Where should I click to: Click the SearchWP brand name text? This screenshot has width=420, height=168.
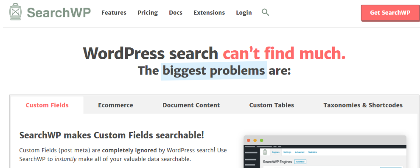59,12
